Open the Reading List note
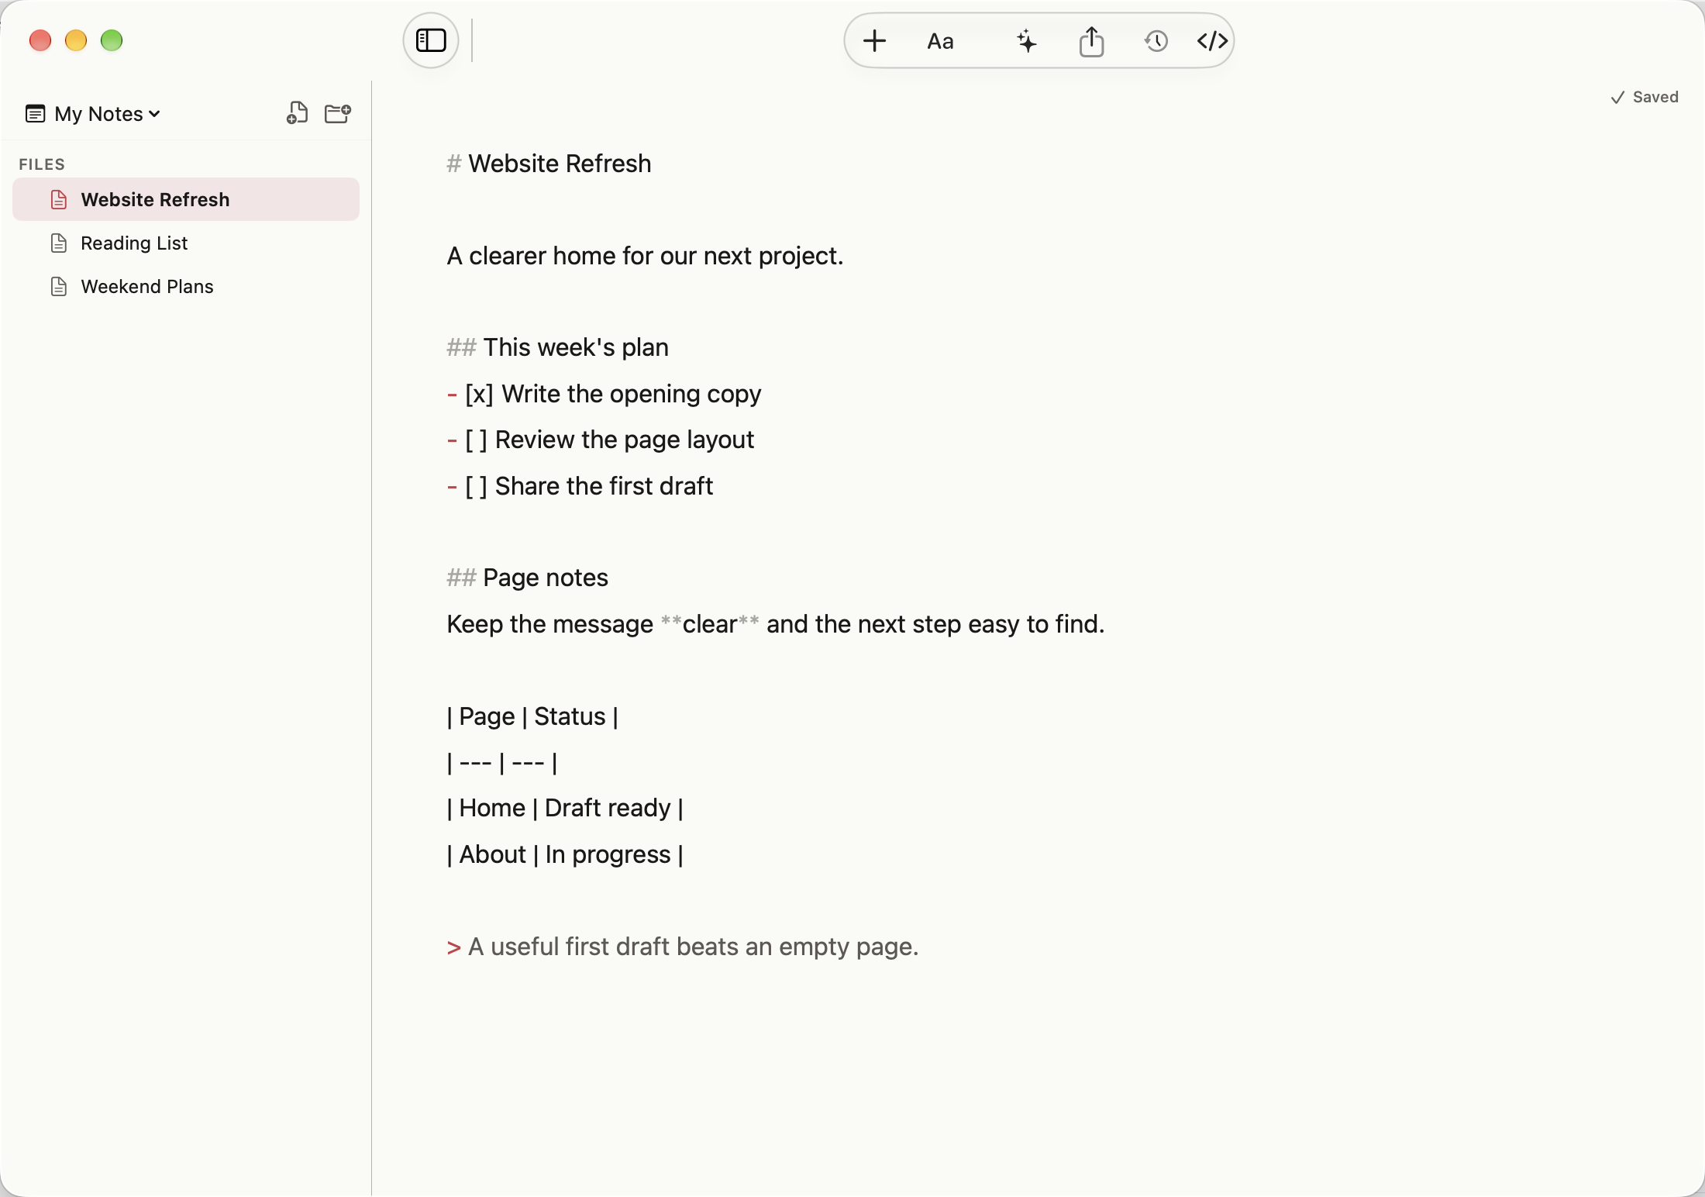The height and width of the screenshot is (1197, 1705). click(186, 243)
